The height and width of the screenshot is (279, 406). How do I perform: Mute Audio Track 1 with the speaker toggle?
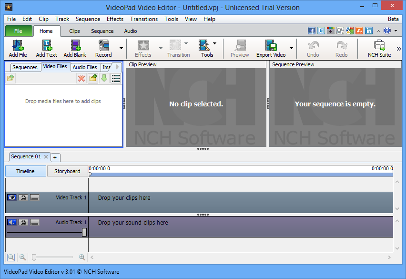click(11, 222)
